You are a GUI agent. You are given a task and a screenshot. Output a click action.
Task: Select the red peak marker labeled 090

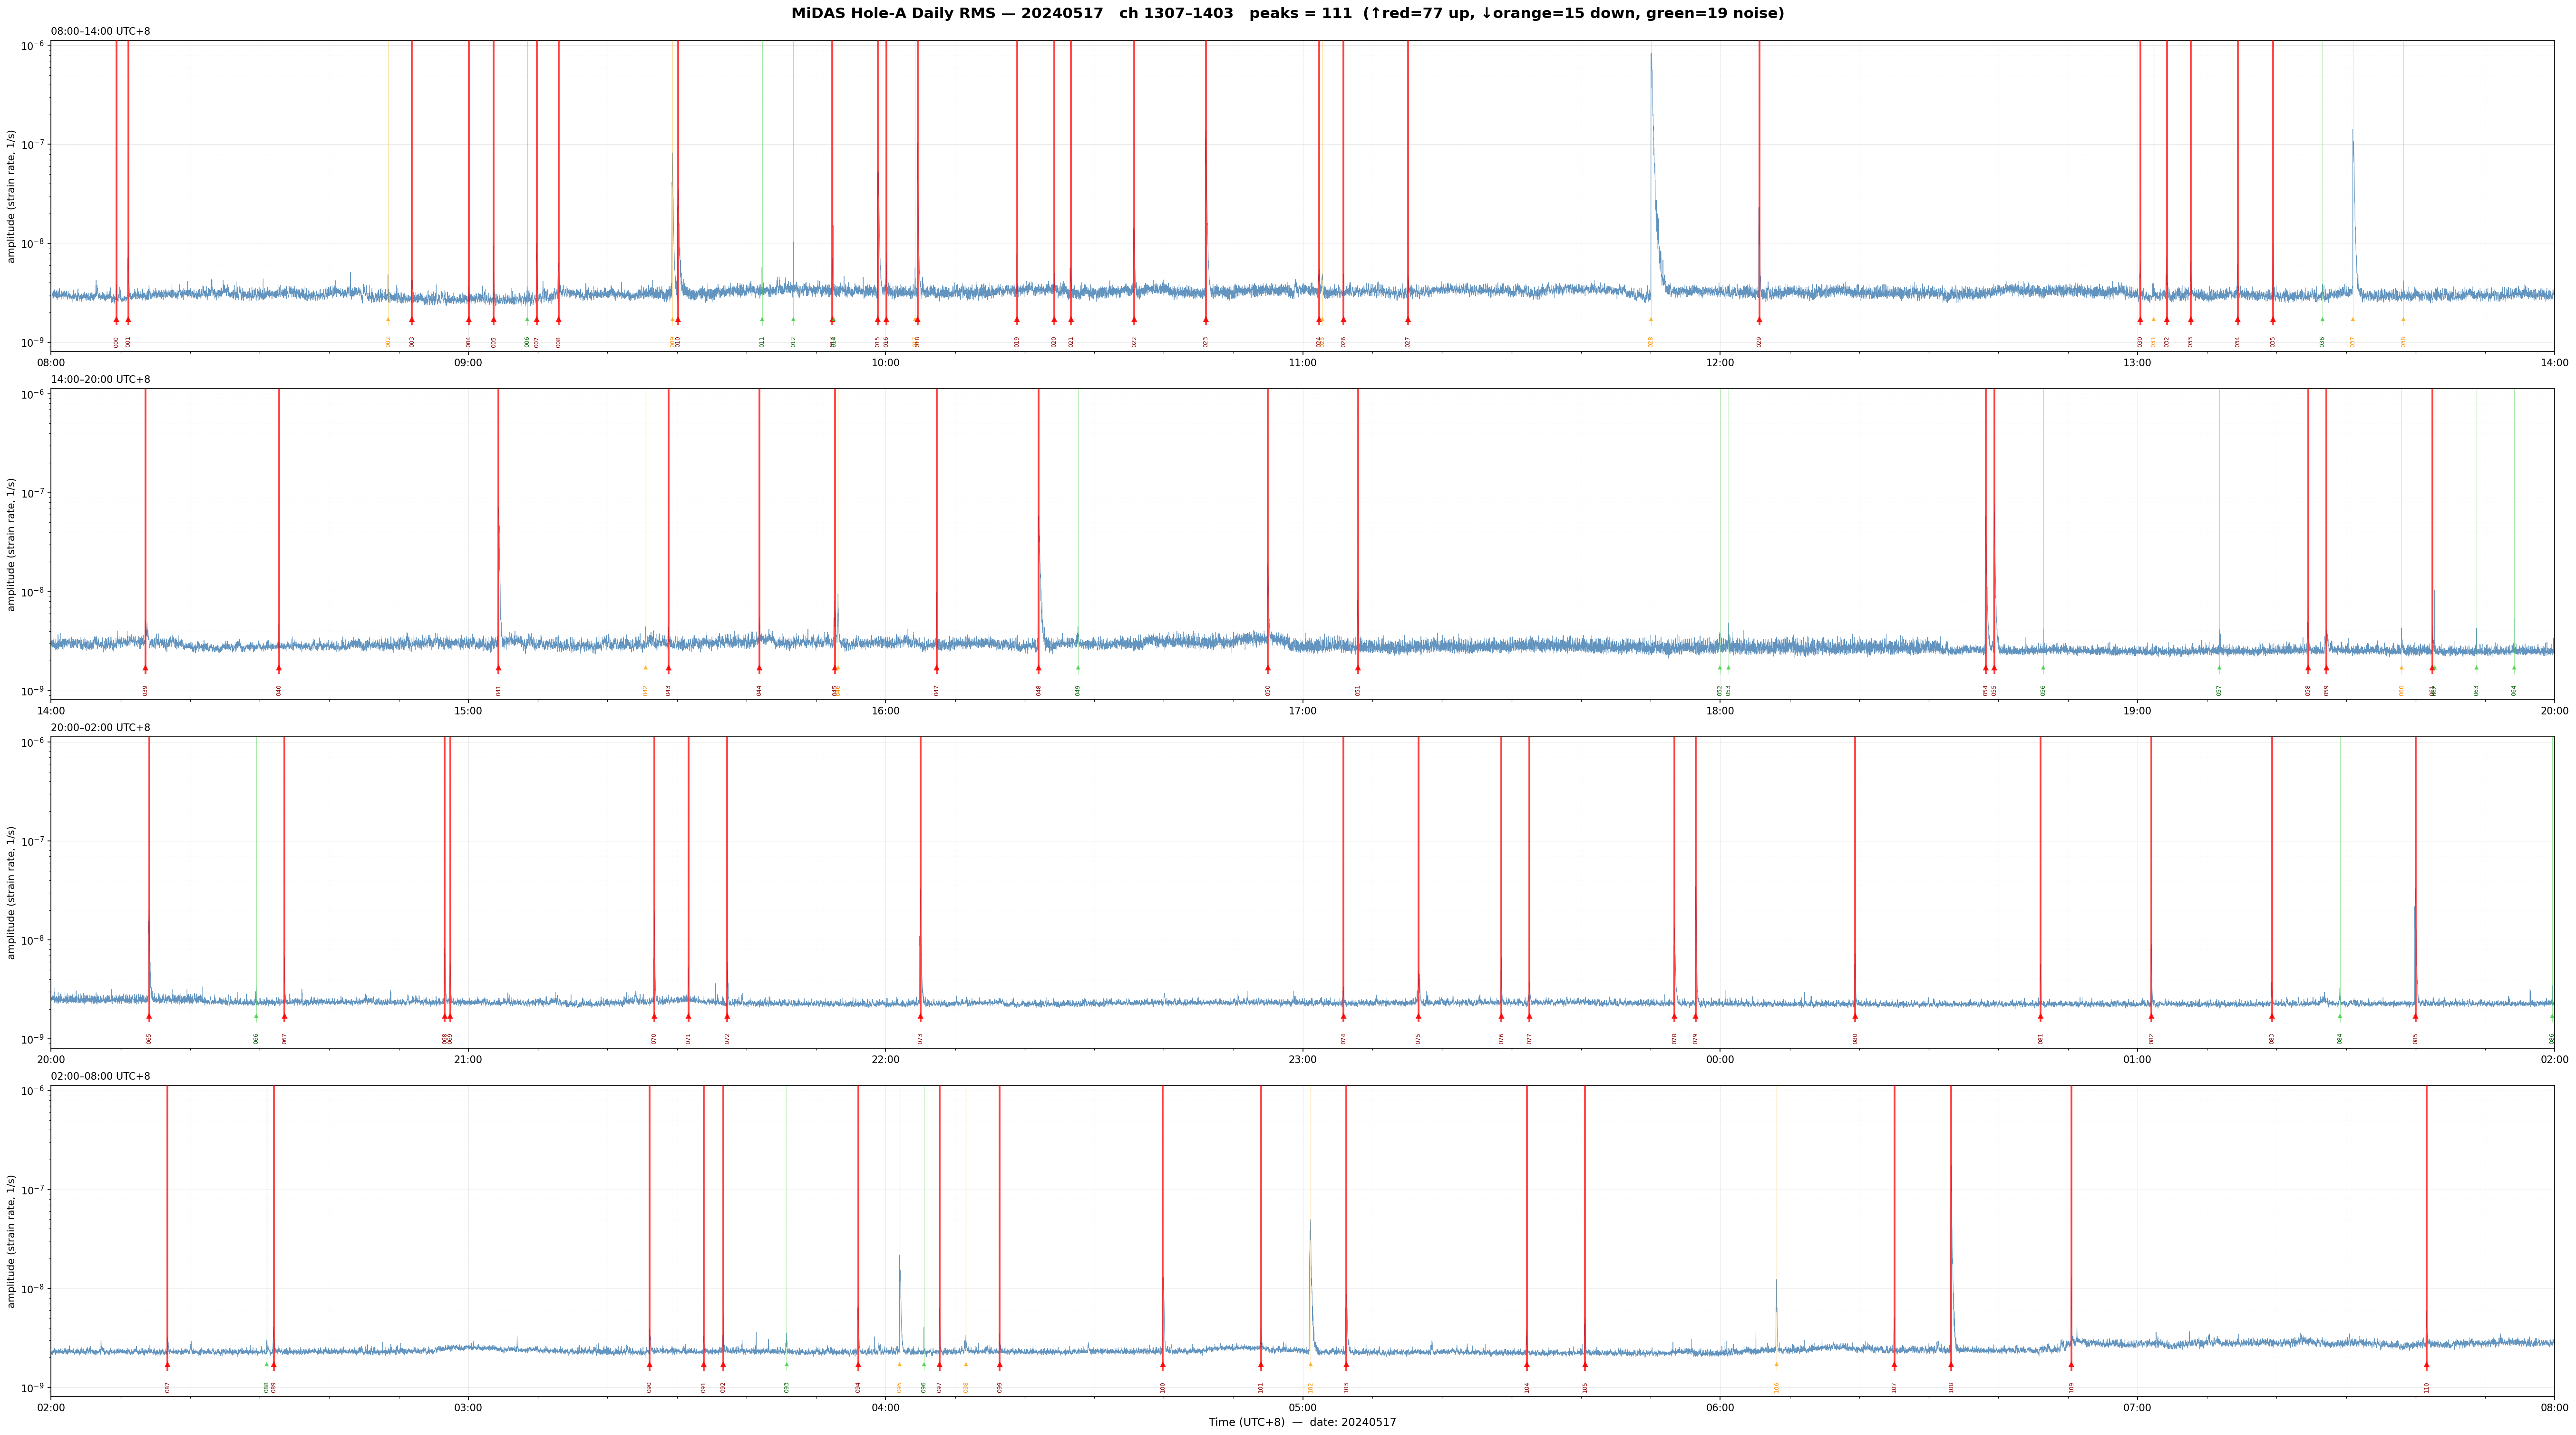[649, 1365]
